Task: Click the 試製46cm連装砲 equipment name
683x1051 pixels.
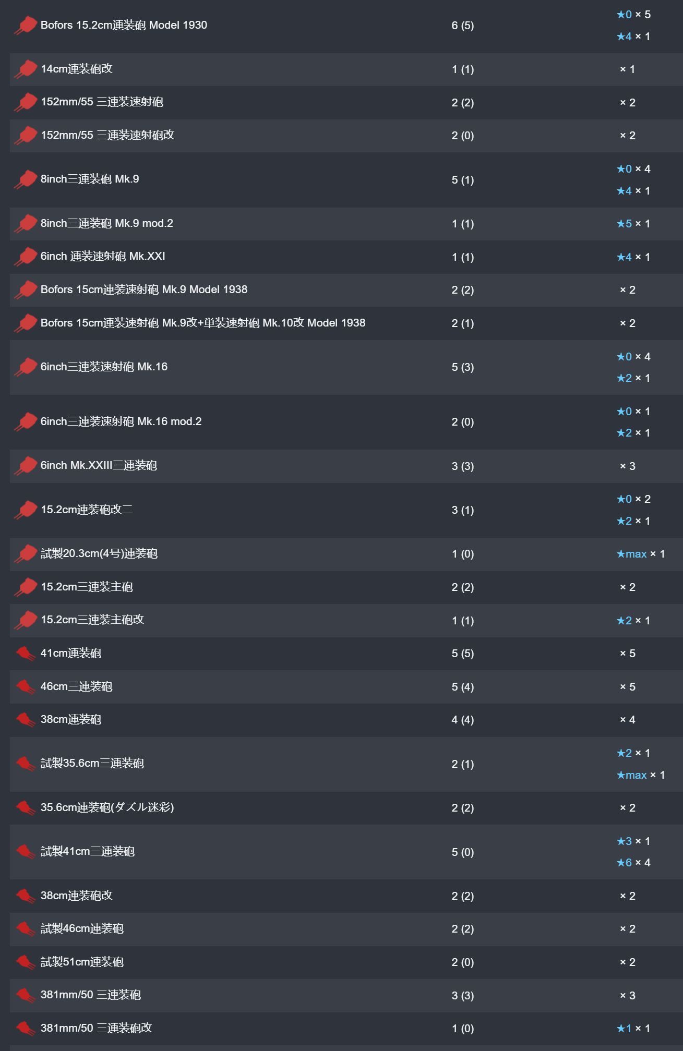Action: click(82, 928)
